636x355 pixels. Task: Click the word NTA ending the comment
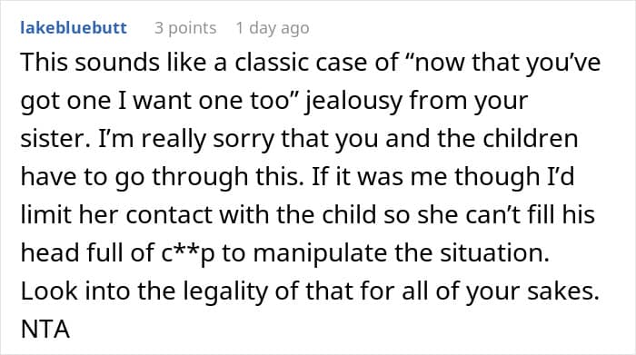(x=45, y=329)
